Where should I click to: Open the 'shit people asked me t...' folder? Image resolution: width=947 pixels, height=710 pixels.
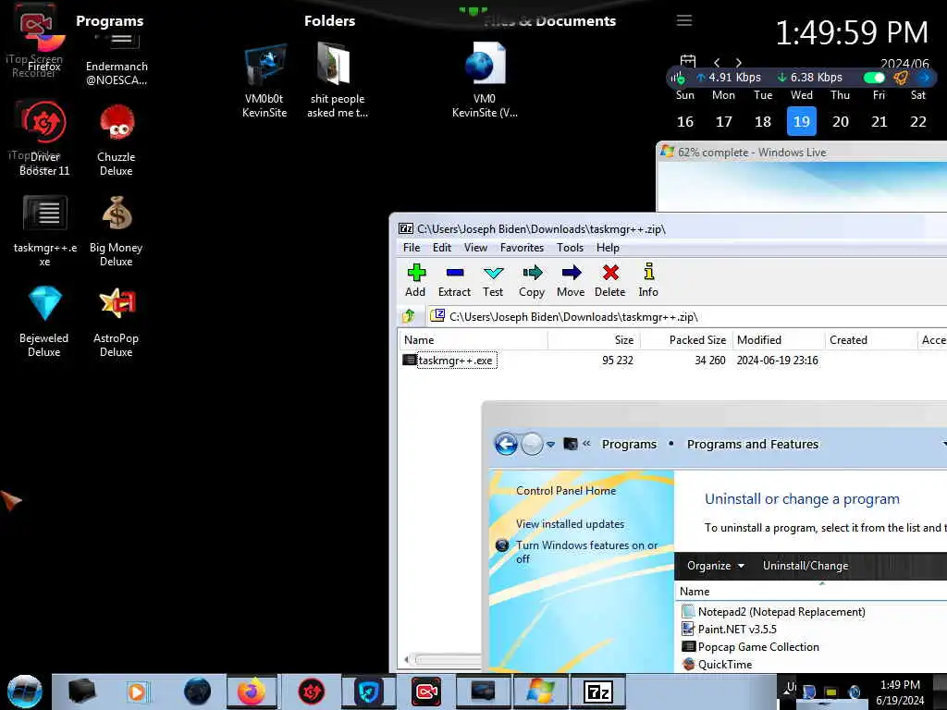pos(337,80)
